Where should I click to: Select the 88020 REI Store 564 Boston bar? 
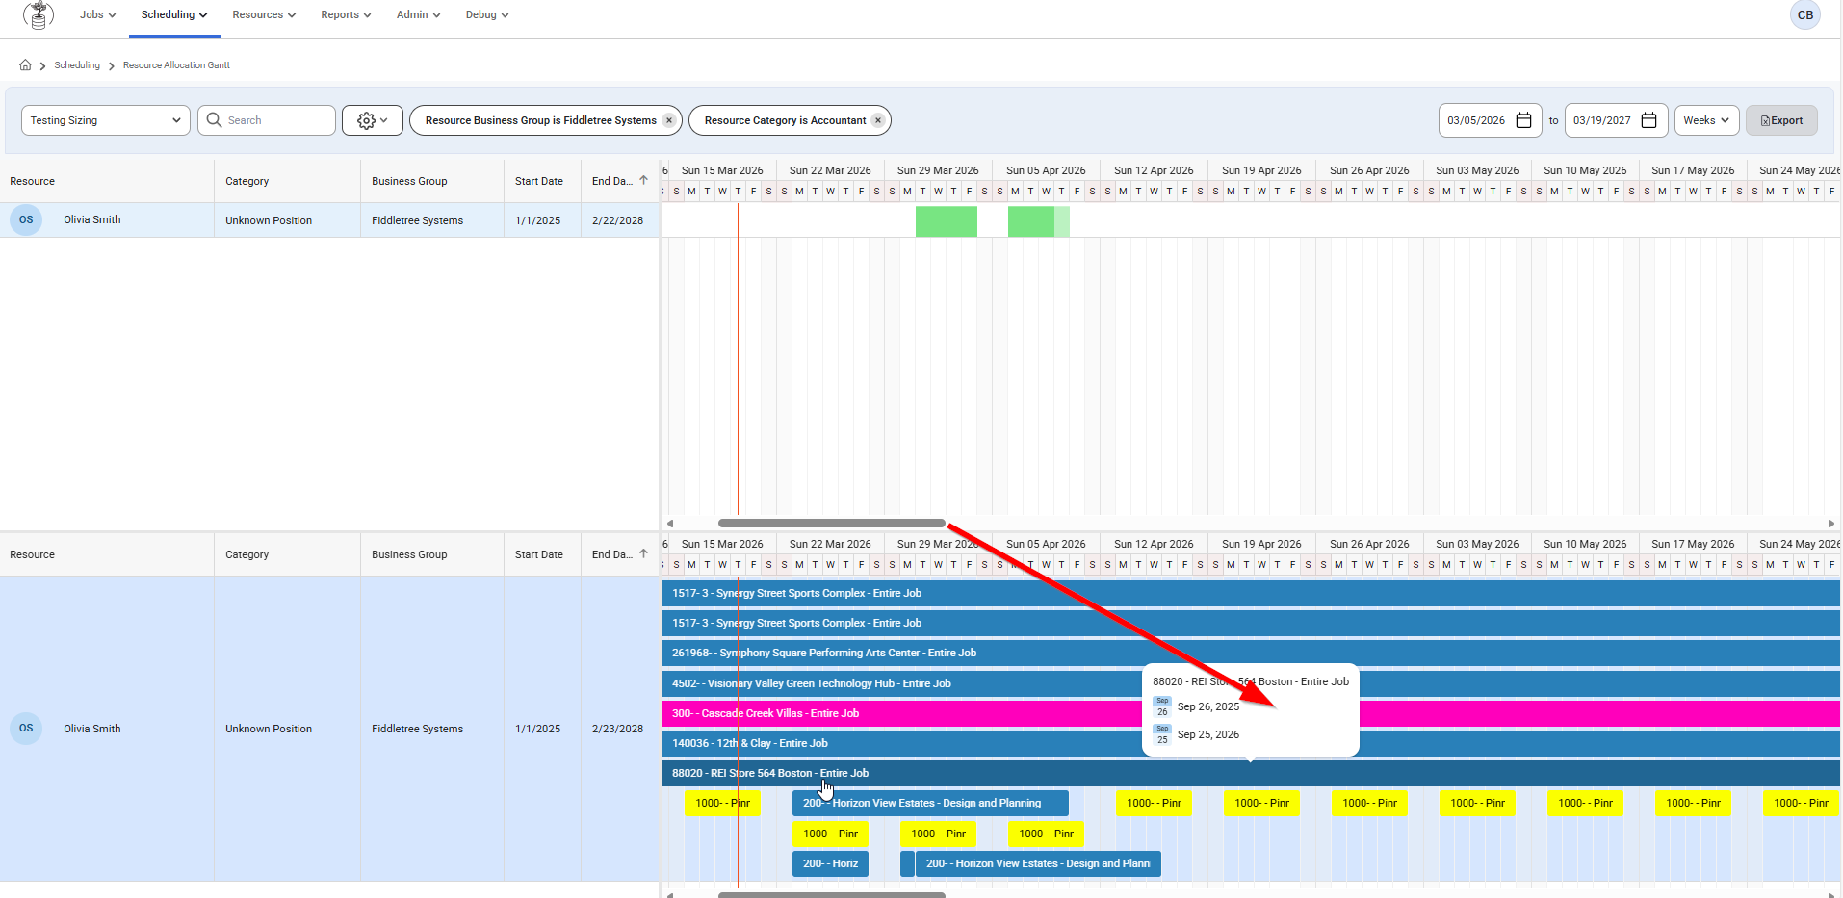1250,773
